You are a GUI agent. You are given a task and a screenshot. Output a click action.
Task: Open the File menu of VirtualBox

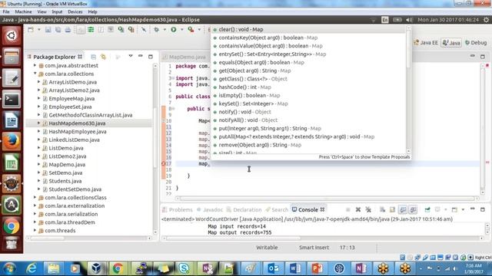click(x=6, y=11)
